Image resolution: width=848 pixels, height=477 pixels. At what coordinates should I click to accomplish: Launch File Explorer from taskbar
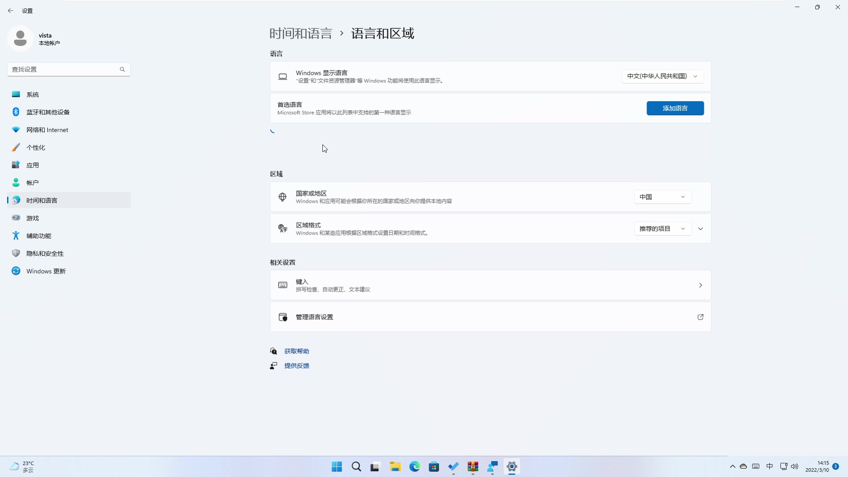tap(395, 467)
